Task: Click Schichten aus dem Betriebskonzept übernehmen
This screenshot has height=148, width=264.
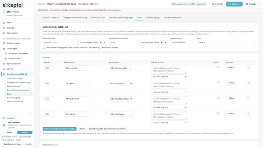Action: point(108,129)
